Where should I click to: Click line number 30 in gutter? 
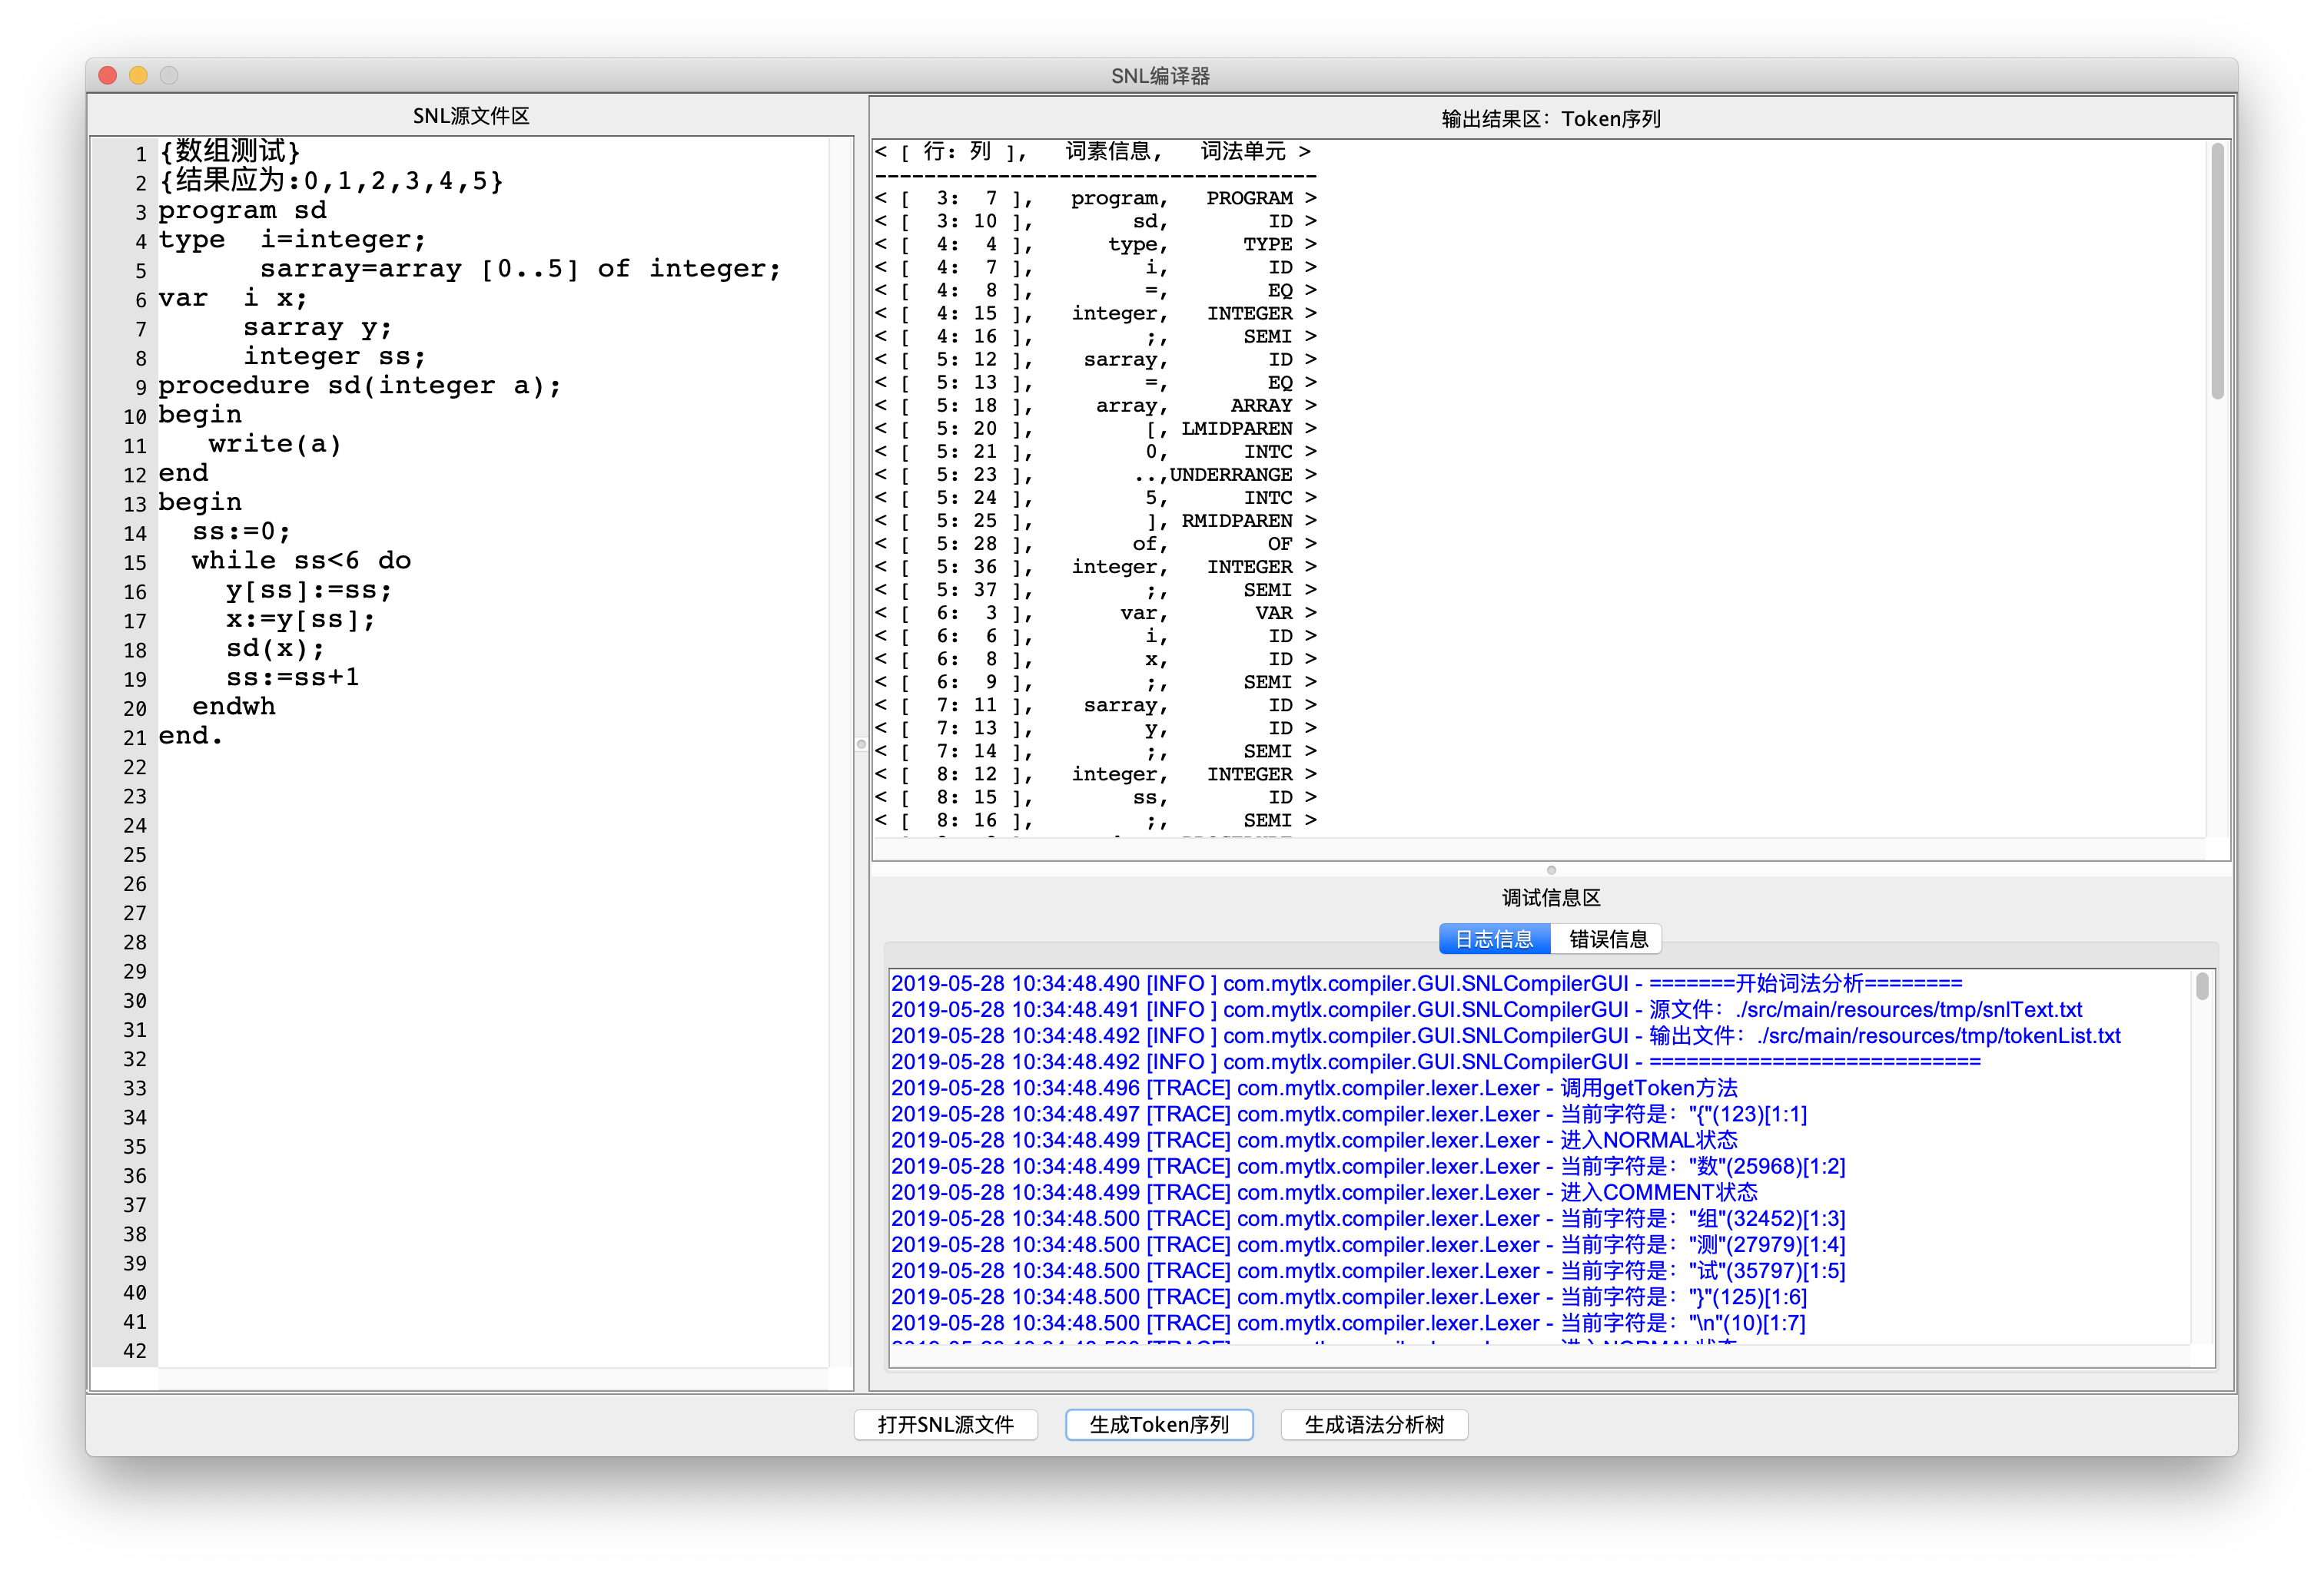[x=135, y=1000]
